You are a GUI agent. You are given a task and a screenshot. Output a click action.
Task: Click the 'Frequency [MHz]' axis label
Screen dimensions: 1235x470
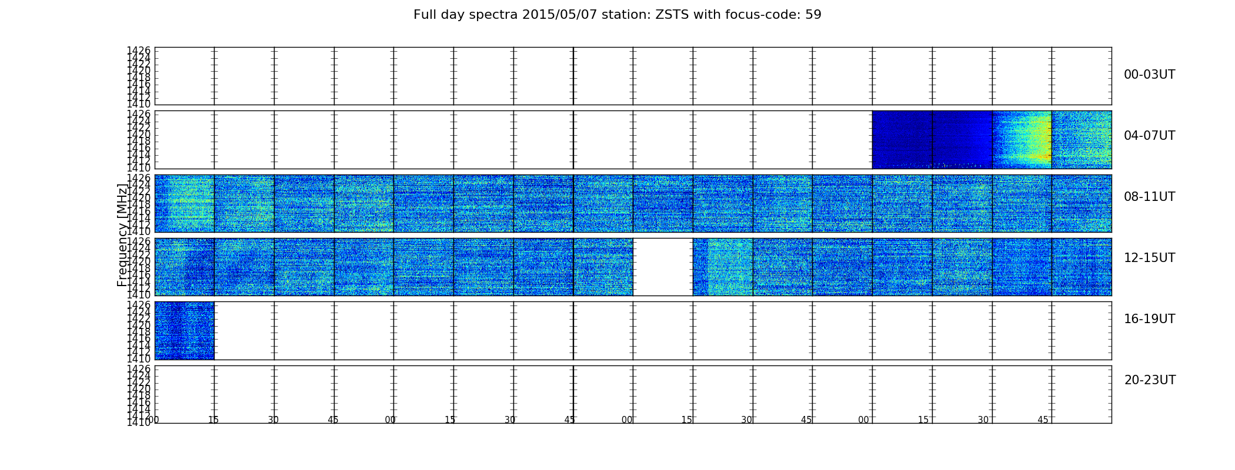coord(122,235)
